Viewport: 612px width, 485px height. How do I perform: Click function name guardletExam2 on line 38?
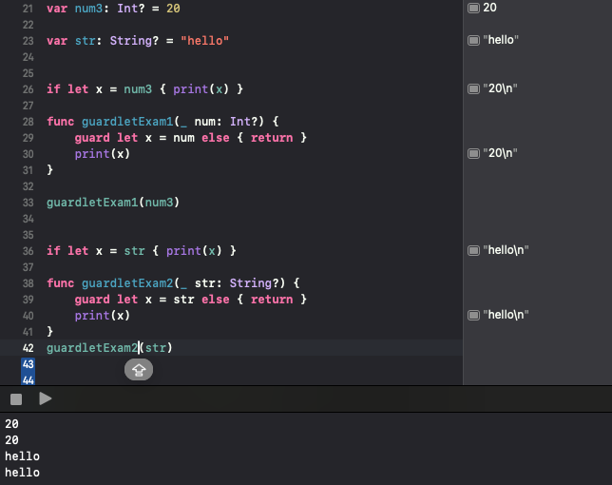click(127, 283)
